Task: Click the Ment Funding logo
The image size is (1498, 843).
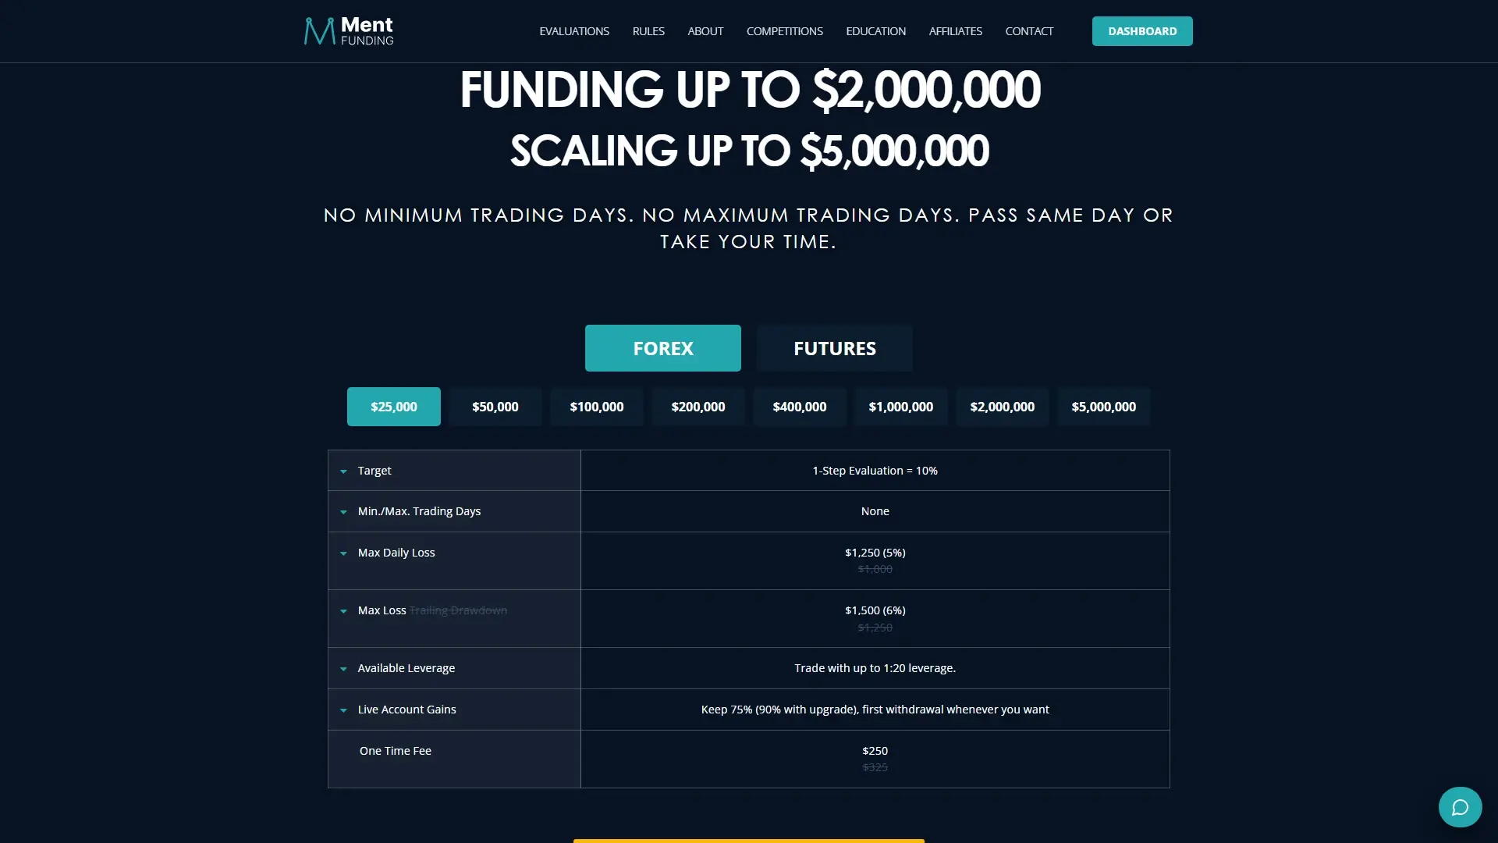Action: (348, 31)
